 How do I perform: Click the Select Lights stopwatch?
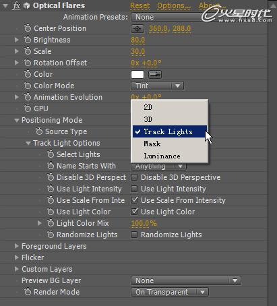(51, 154)
